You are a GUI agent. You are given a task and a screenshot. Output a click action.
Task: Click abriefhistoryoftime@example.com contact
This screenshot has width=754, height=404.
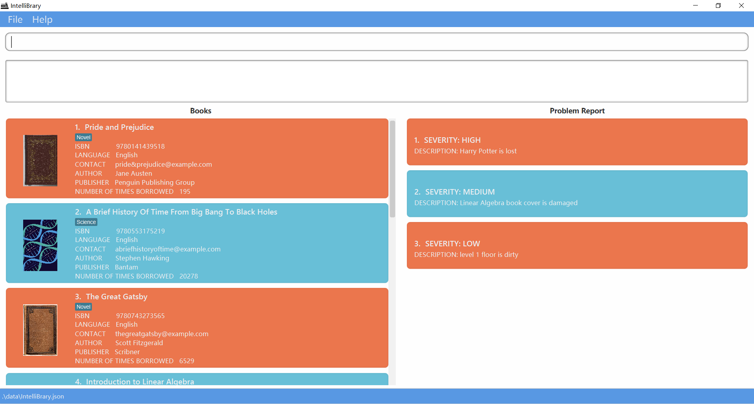pyautogui.click(x=168, y=249)
